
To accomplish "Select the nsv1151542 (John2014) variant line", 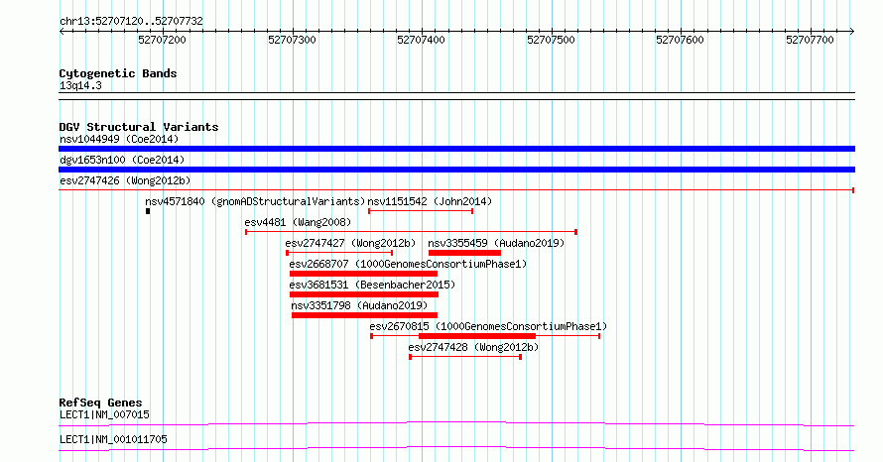I will pos(421,211).
